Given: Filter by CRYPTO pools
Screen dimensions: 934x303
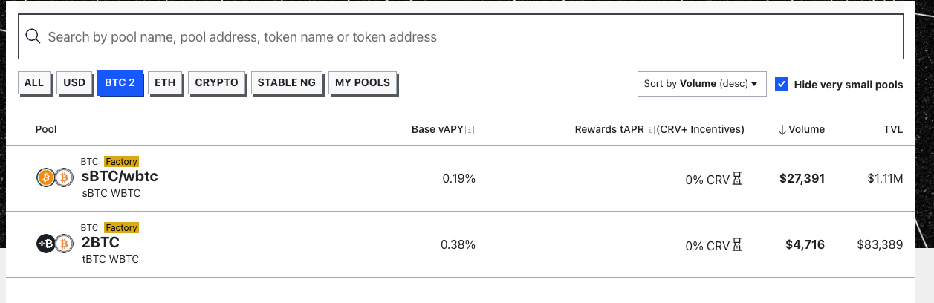Looking at the screenshot, I should pyautogui.click(x=216, y=83).
